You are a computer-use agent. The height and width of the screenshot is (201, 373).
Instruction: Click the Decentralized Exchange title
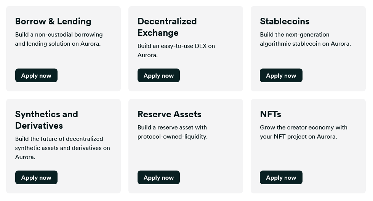tap(167, 27)
